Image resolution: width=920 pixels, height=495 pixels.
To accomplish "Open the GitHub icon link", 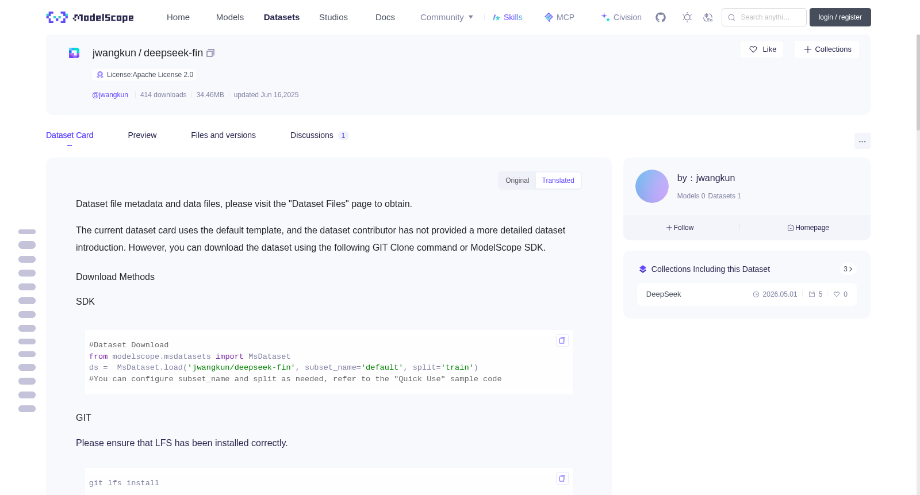I will click(x=661, y=17).
